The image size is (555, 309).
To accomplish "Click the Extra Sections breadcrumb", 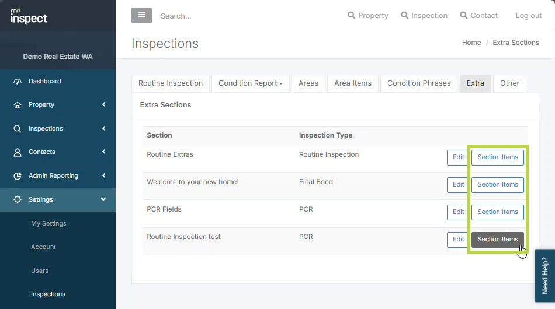I will (x=516, y=43).
